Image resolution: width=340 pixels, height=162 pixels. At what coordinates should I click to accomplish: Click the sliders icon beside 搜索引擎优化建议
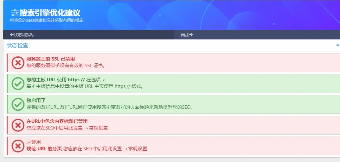coord(15,13)
